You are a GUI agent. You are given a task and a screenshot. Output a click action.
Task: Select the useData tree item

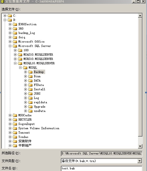[40, 111]
